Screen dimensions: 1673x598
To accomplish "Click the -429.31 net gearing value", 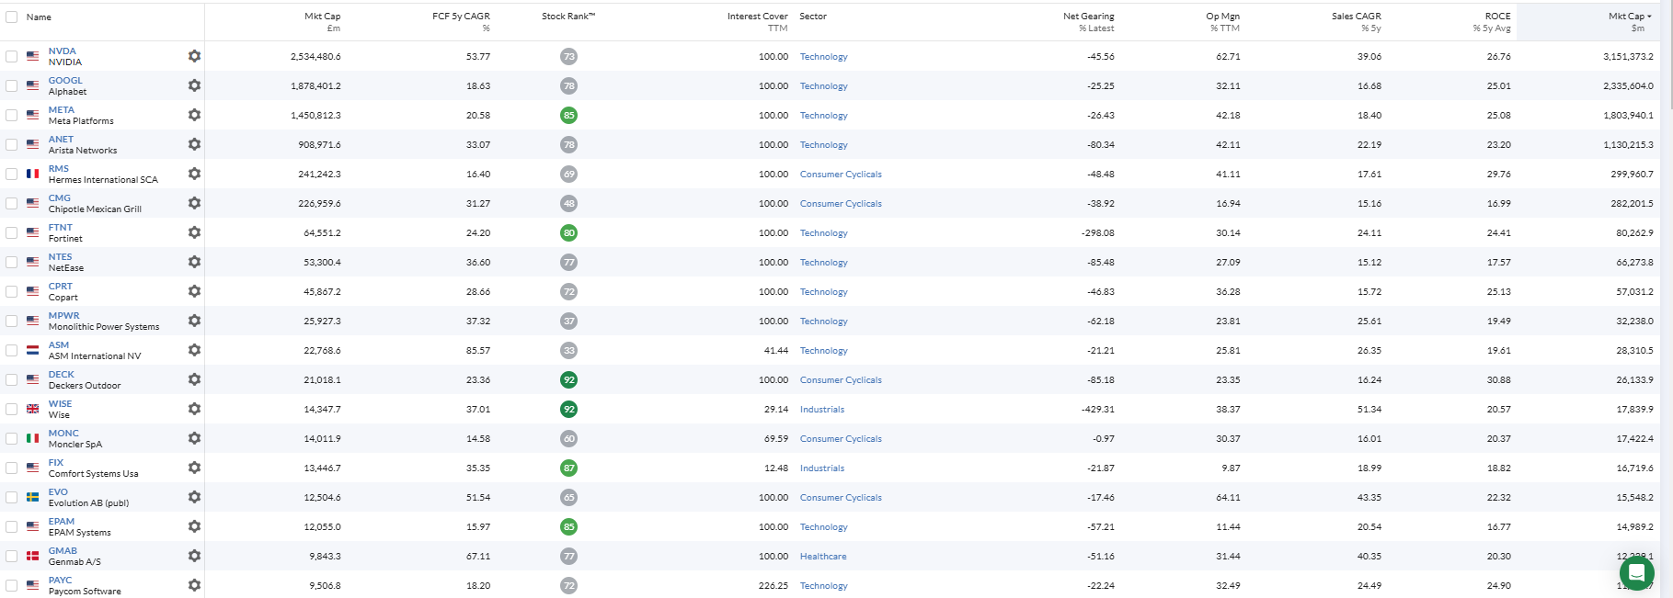I will 1098,410.
